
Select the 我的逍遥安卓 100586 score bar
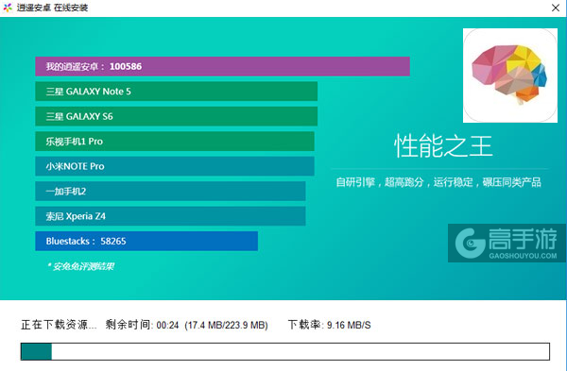coord(222,66)
